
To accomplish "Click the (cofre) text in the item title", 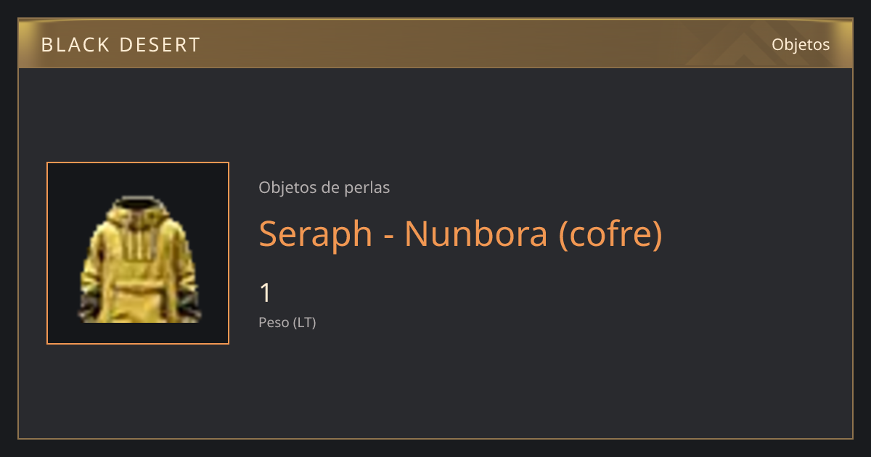I will click(x=610, y=234).
